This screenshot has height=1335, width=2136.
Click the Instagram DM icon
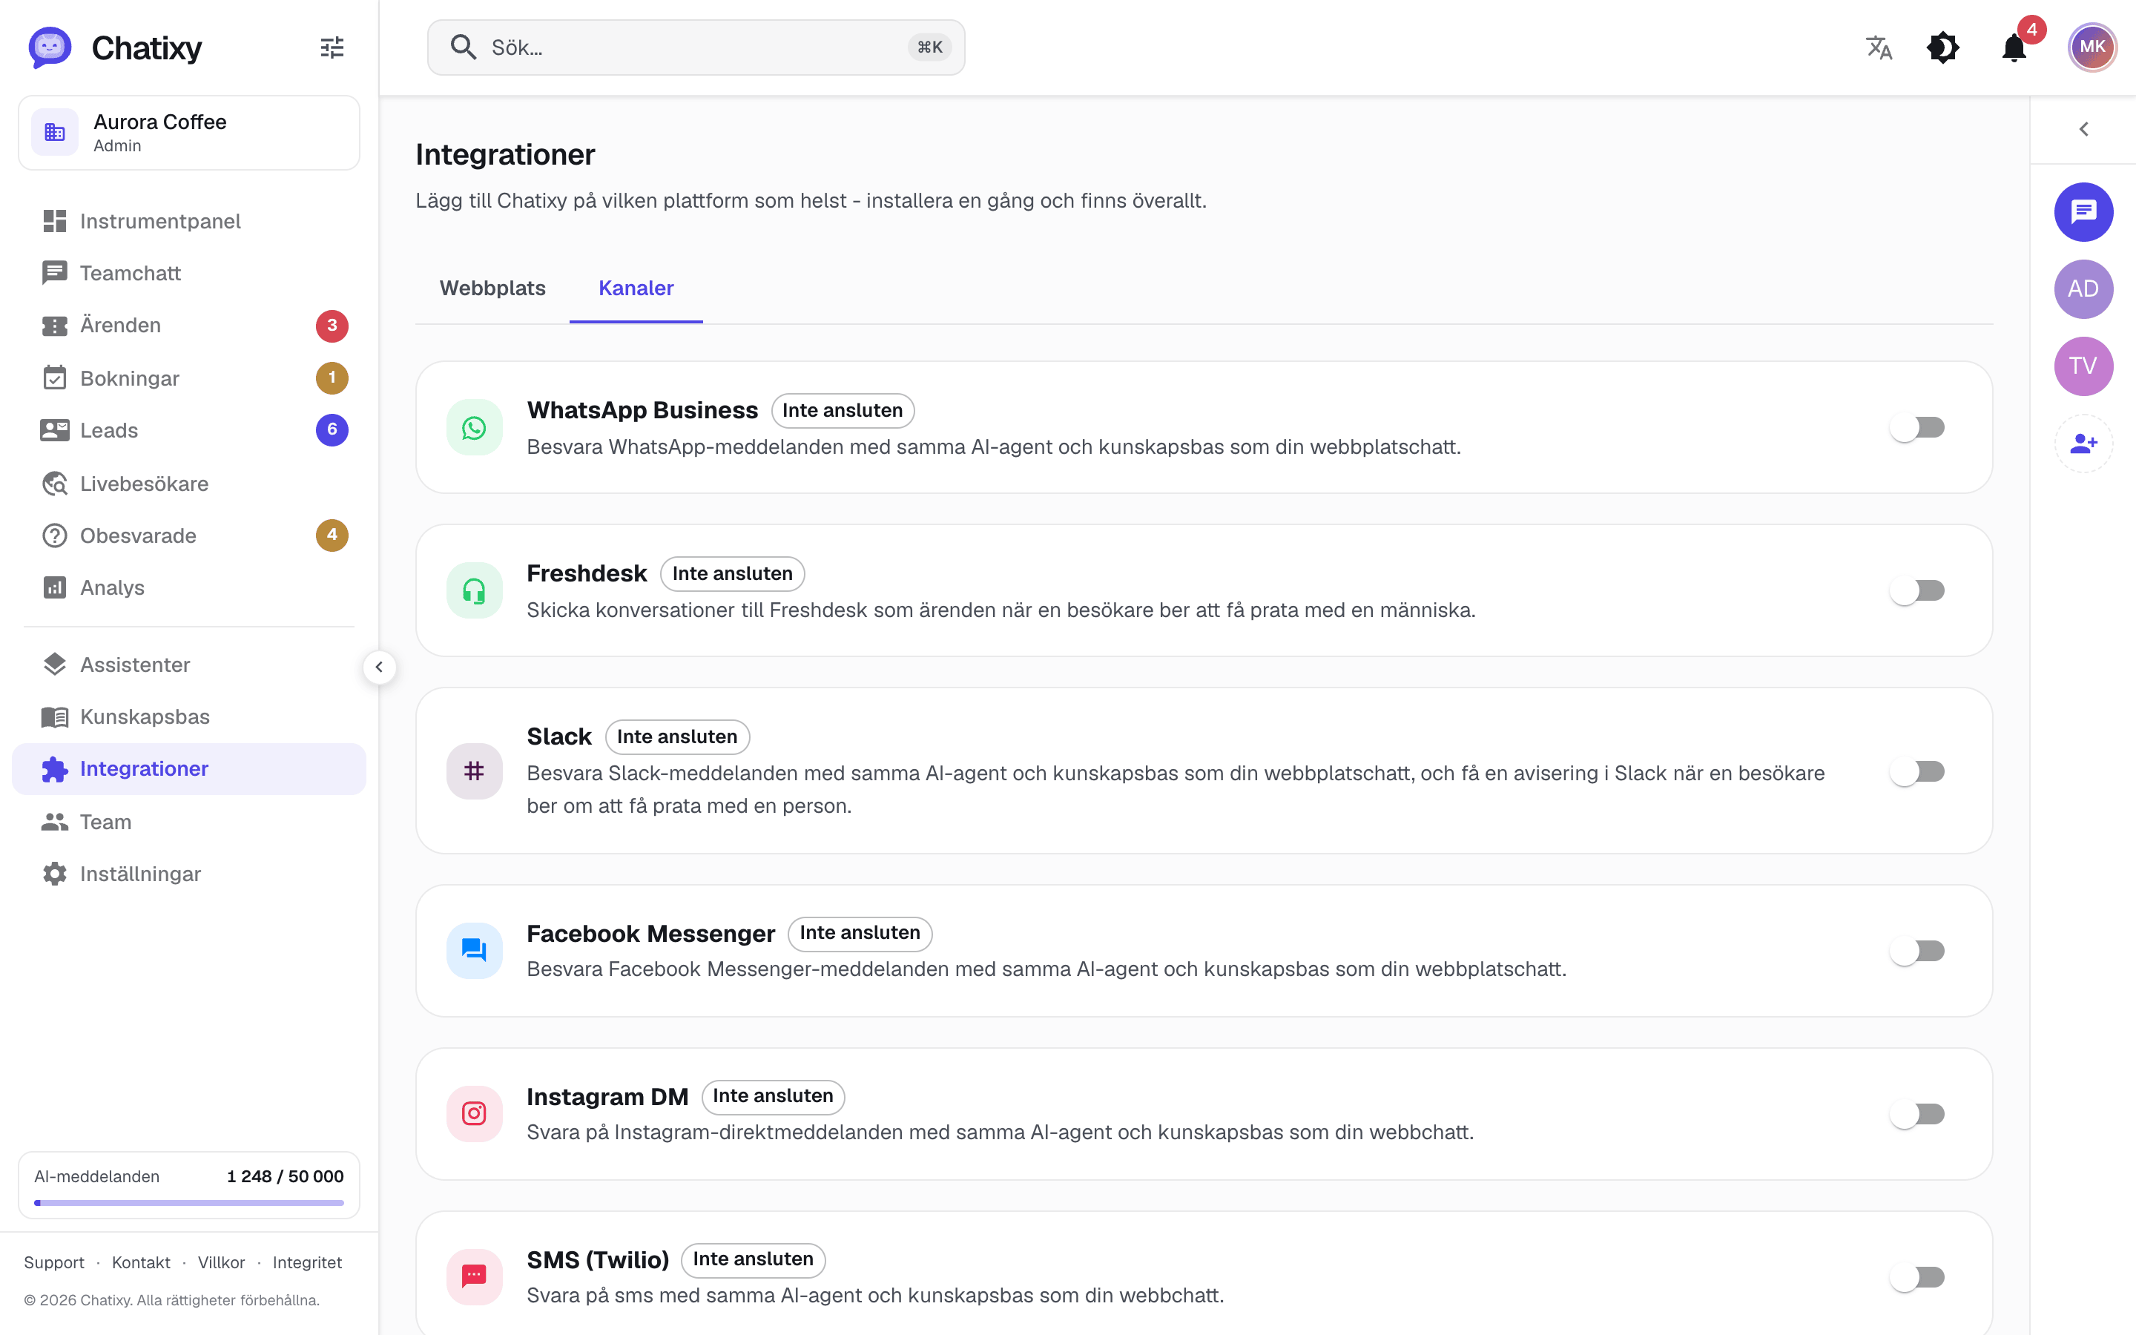click(x=474, y=1113)
